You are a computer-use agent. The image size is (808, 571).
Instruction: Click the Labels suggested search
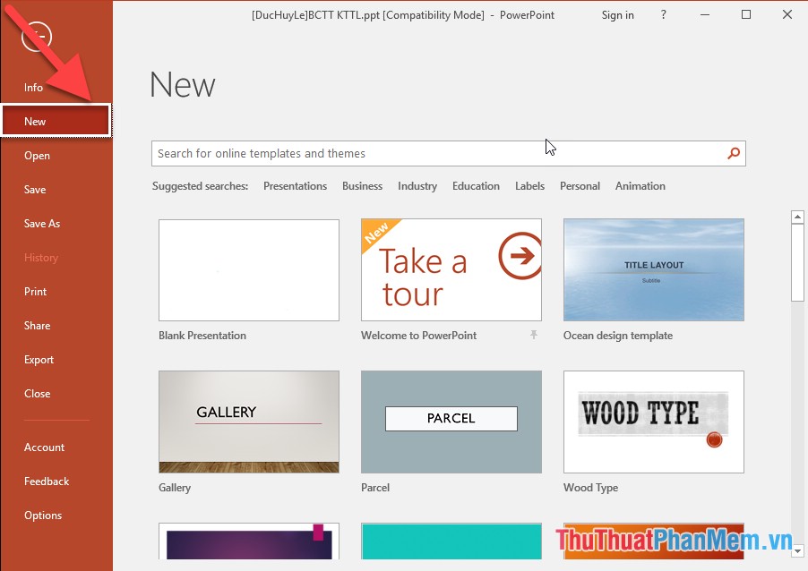(x=529, y=186)
